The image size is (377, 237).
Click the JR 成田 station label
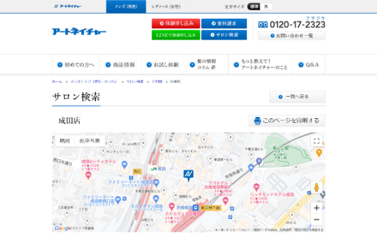tap(158, 169)
